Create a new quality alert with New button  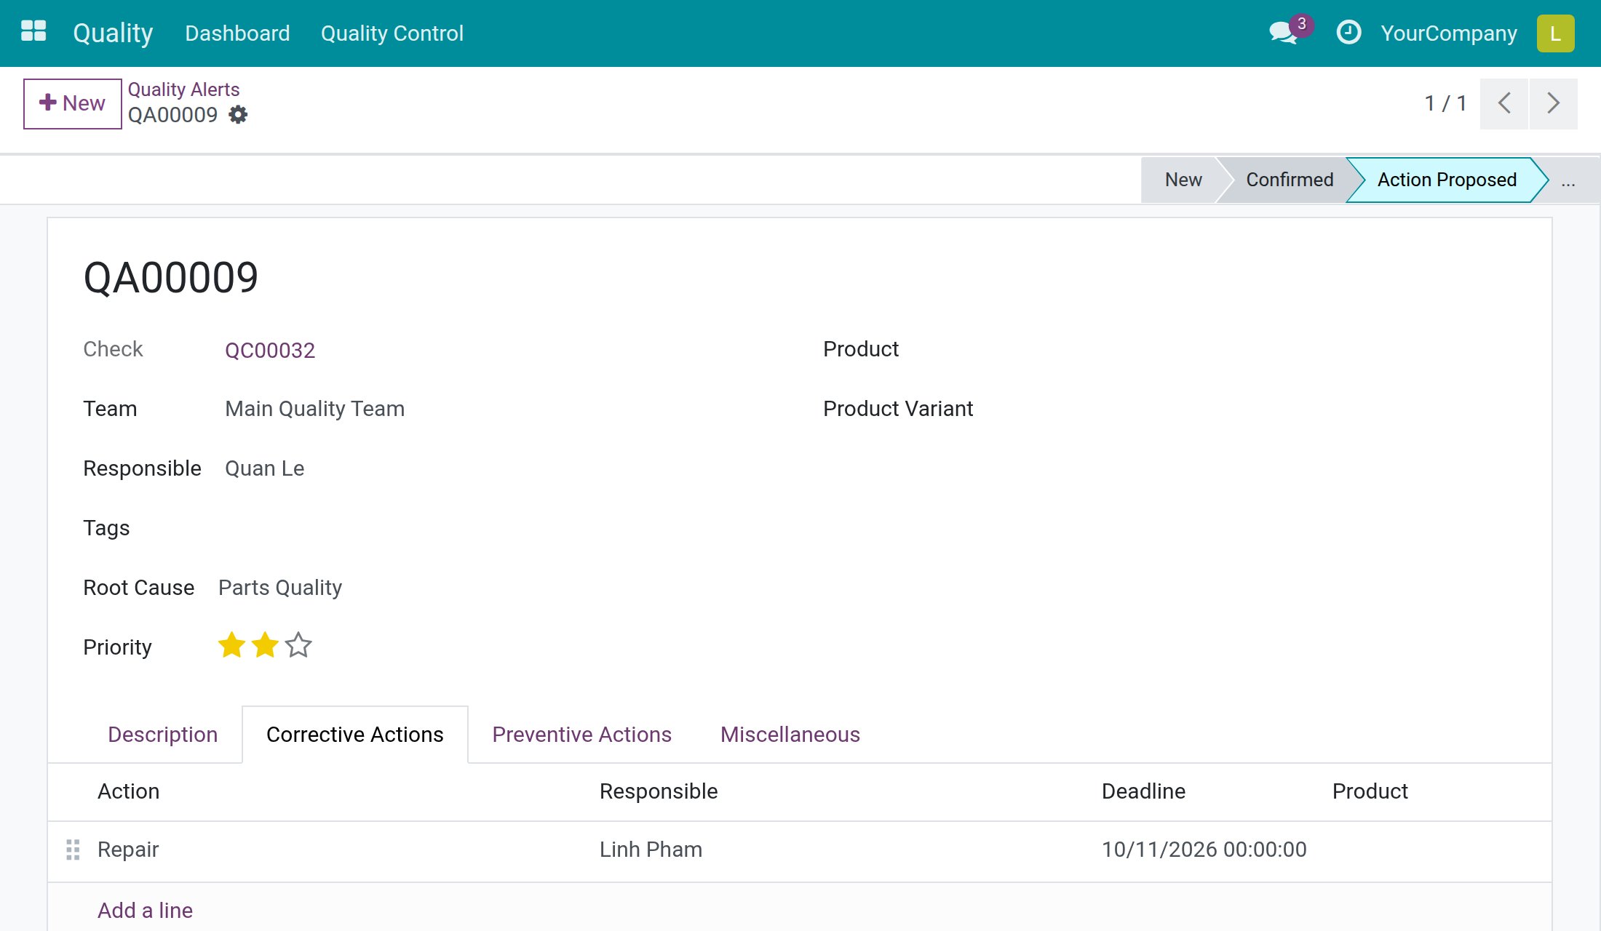coord(73,103)
